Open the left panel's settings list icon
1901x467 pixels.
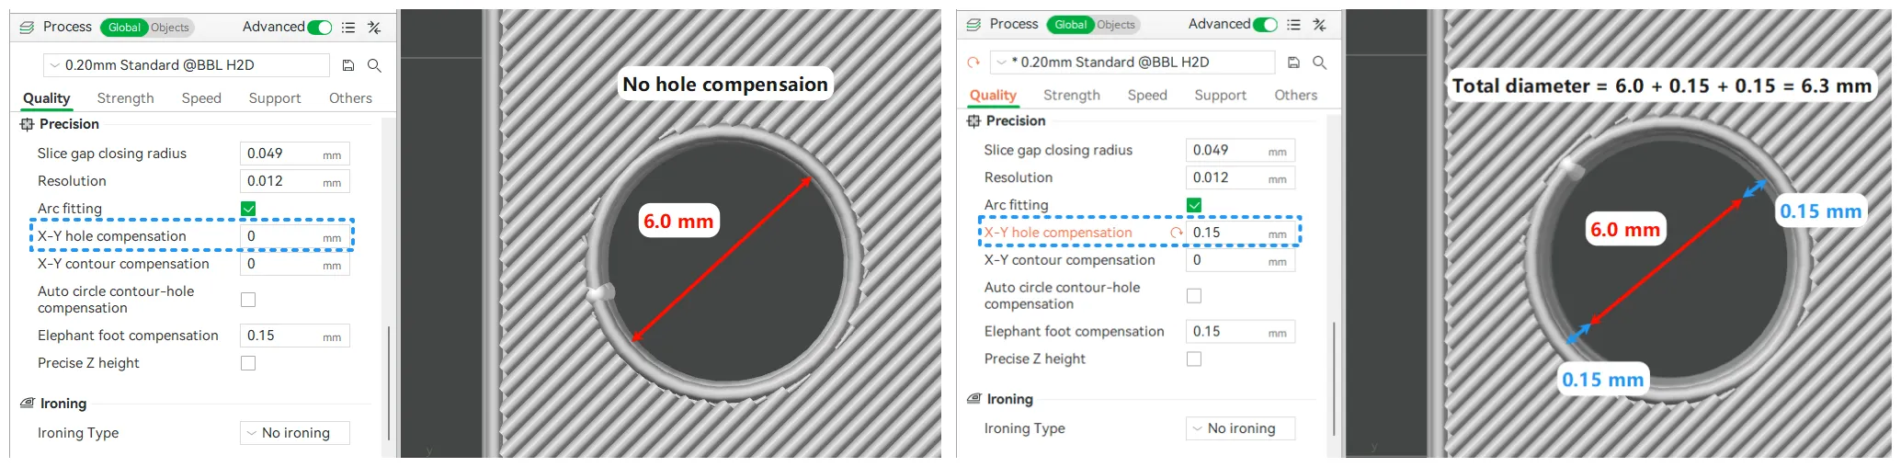coord(348,28)
